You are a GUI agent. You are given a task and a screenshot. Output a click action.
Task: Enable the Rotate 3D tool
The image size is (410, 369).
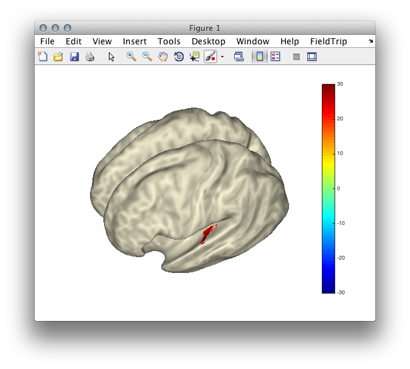(179, 57)
